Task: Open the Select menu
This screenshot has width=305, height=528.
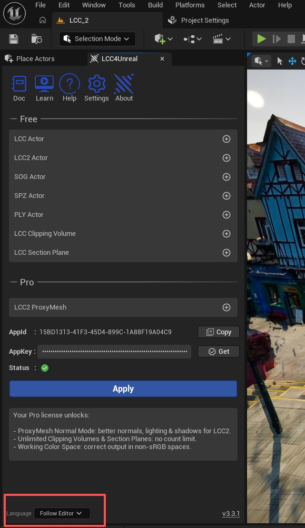Action: tap(227, 5)
